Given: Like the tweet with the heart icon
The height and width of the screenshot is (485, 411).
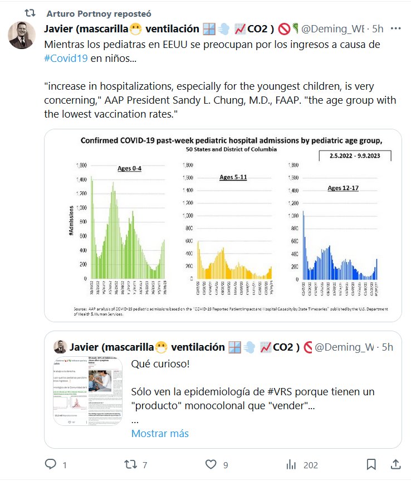Looking at the screenshot, I should tap(211, 464).
